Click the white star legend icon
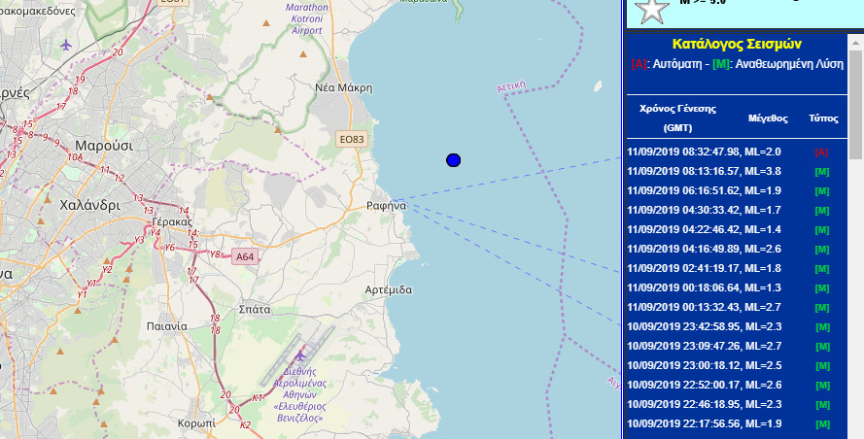Screen dimensions: 864x439 [653, 9]
